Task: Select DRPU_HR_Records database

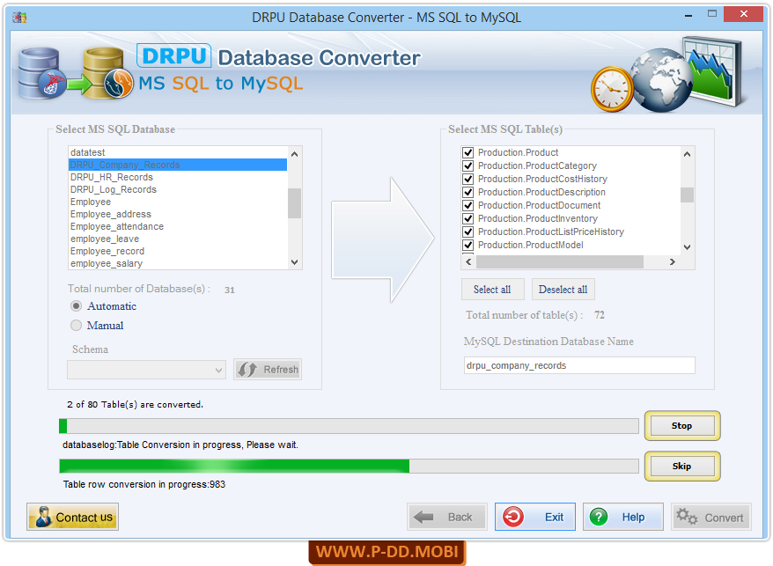Action: (178, 177)
